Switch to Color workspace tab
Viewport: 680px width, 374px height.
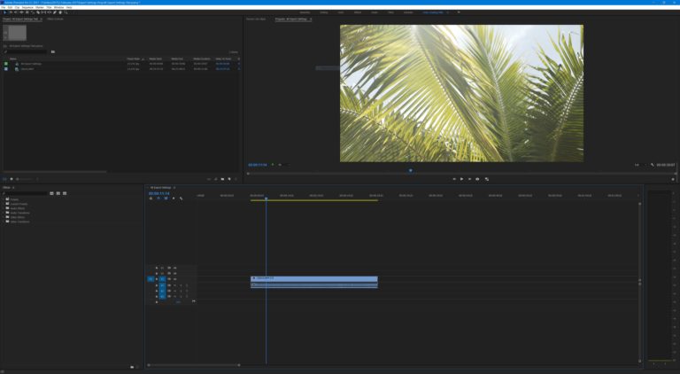341,12
